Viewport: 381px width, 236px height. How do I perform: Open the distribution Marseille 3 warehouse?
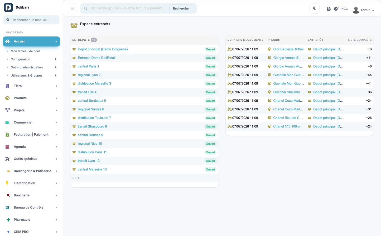[94, 83]
